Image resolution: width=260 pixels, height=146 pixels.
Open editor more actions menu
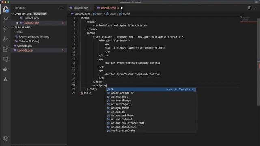(255, 8)
